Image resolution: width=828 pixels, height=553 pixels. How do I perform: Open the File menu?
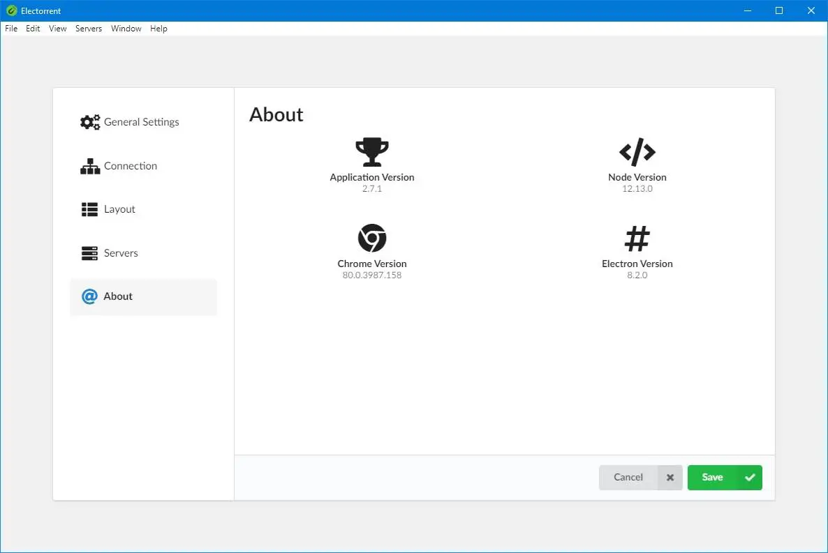[x=11, y=29]
